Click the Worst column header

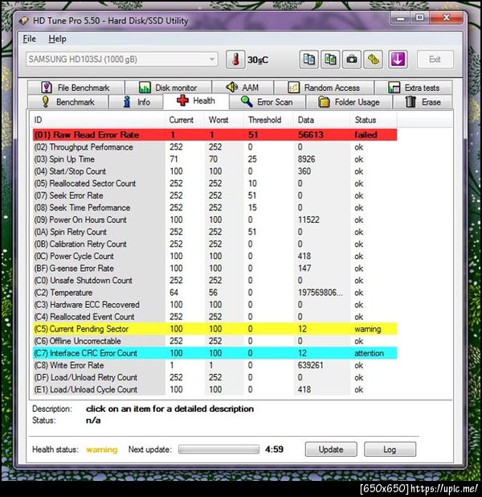point(224,120)
